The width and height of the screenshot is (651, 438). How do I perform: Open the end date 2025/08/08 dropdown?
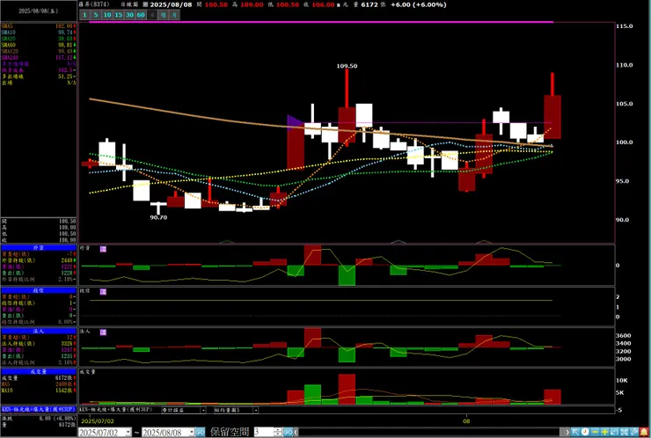coord(192,432)
